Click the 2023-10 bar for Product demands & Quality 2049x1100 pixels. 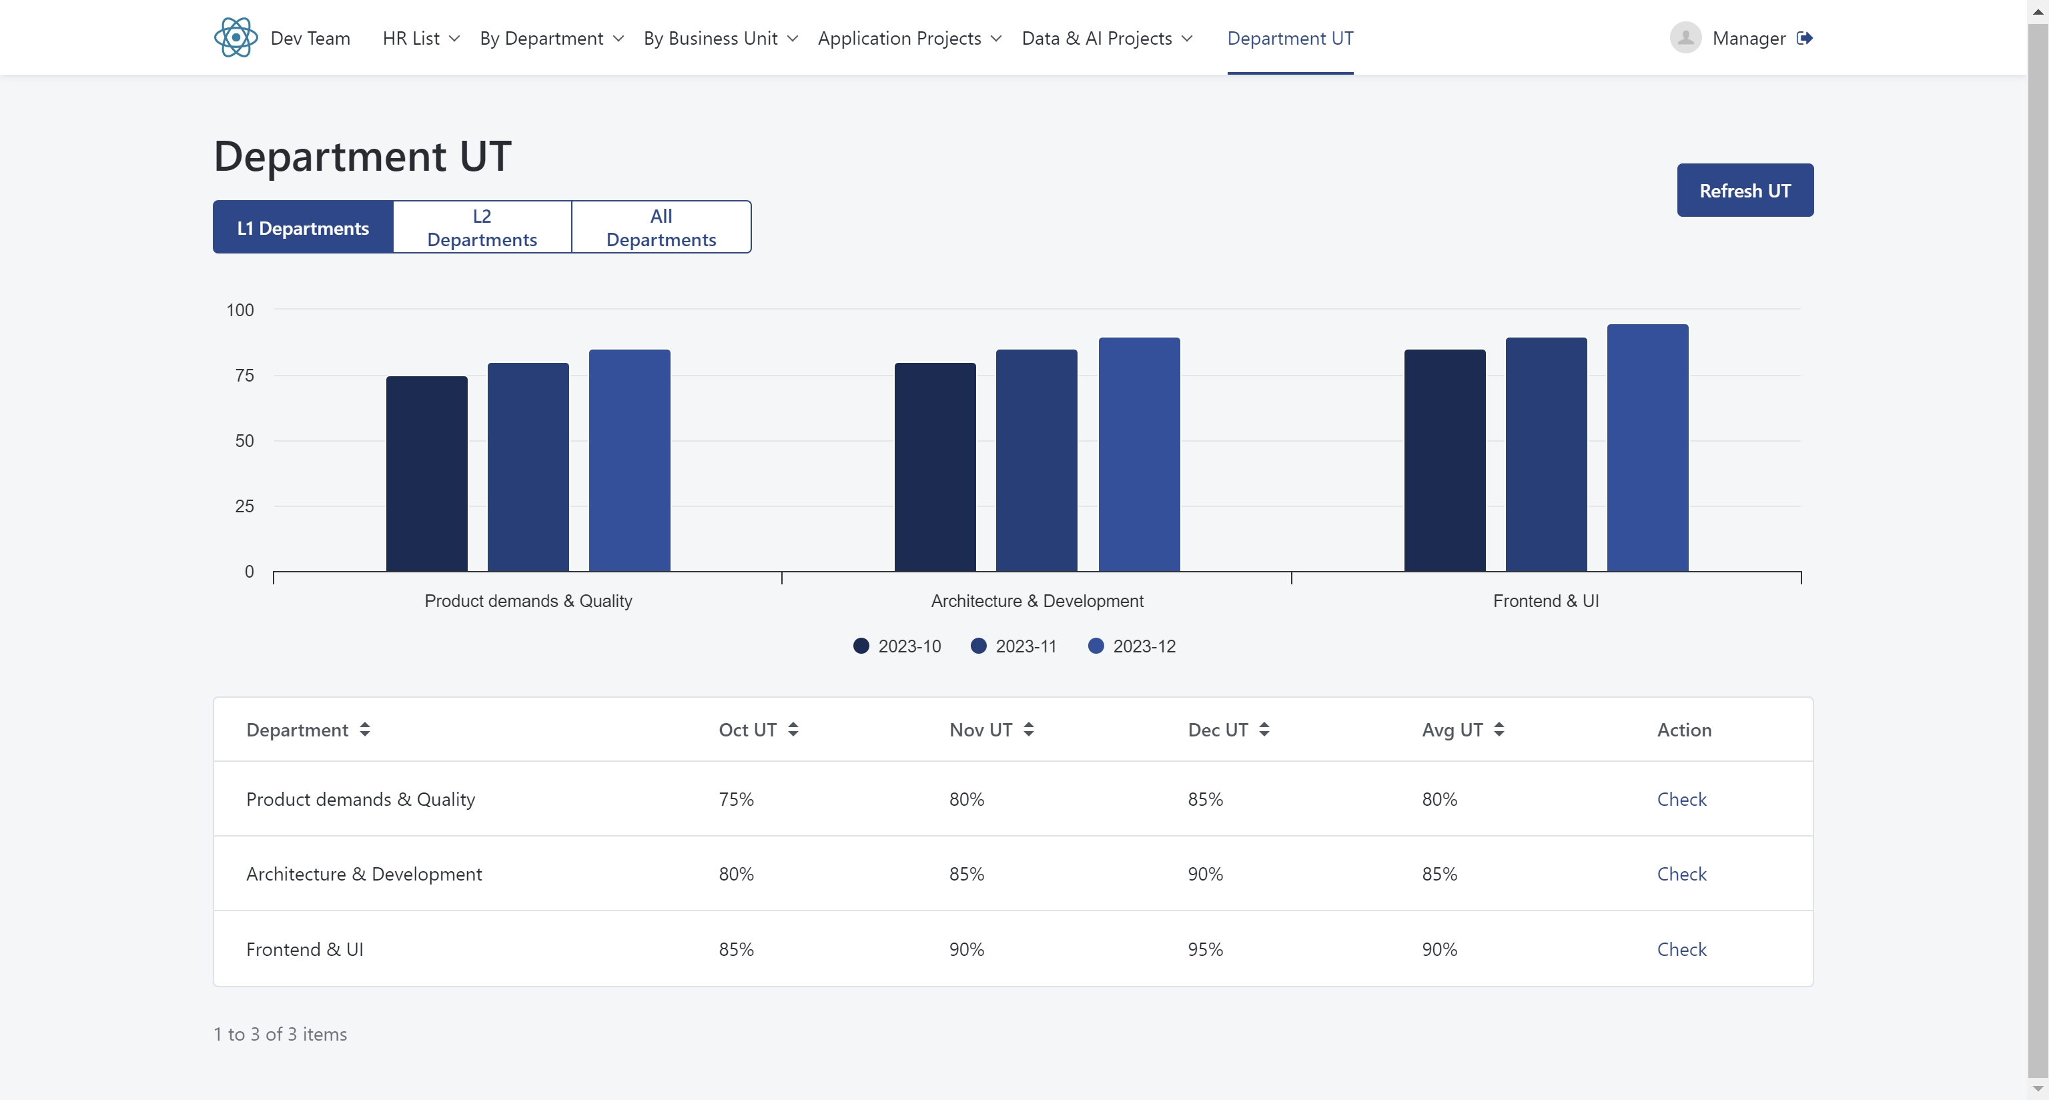tap(426, 474)
